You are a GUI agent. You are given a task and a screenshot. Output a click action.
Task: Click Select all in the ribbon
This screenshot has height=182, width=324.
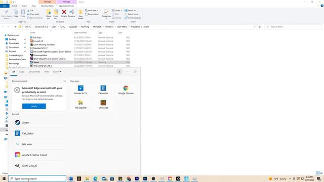(x=130, y=10)
